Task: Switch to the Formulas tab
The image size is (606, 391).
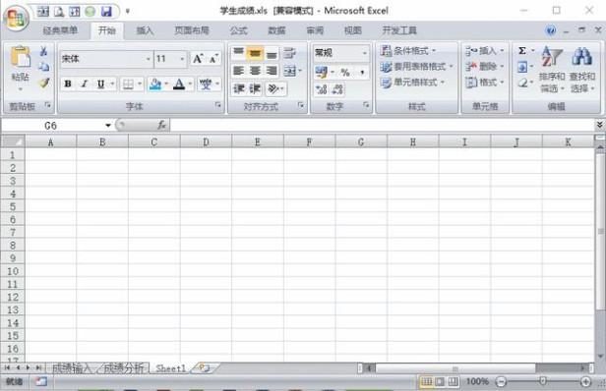Action: tap(238, 30)
